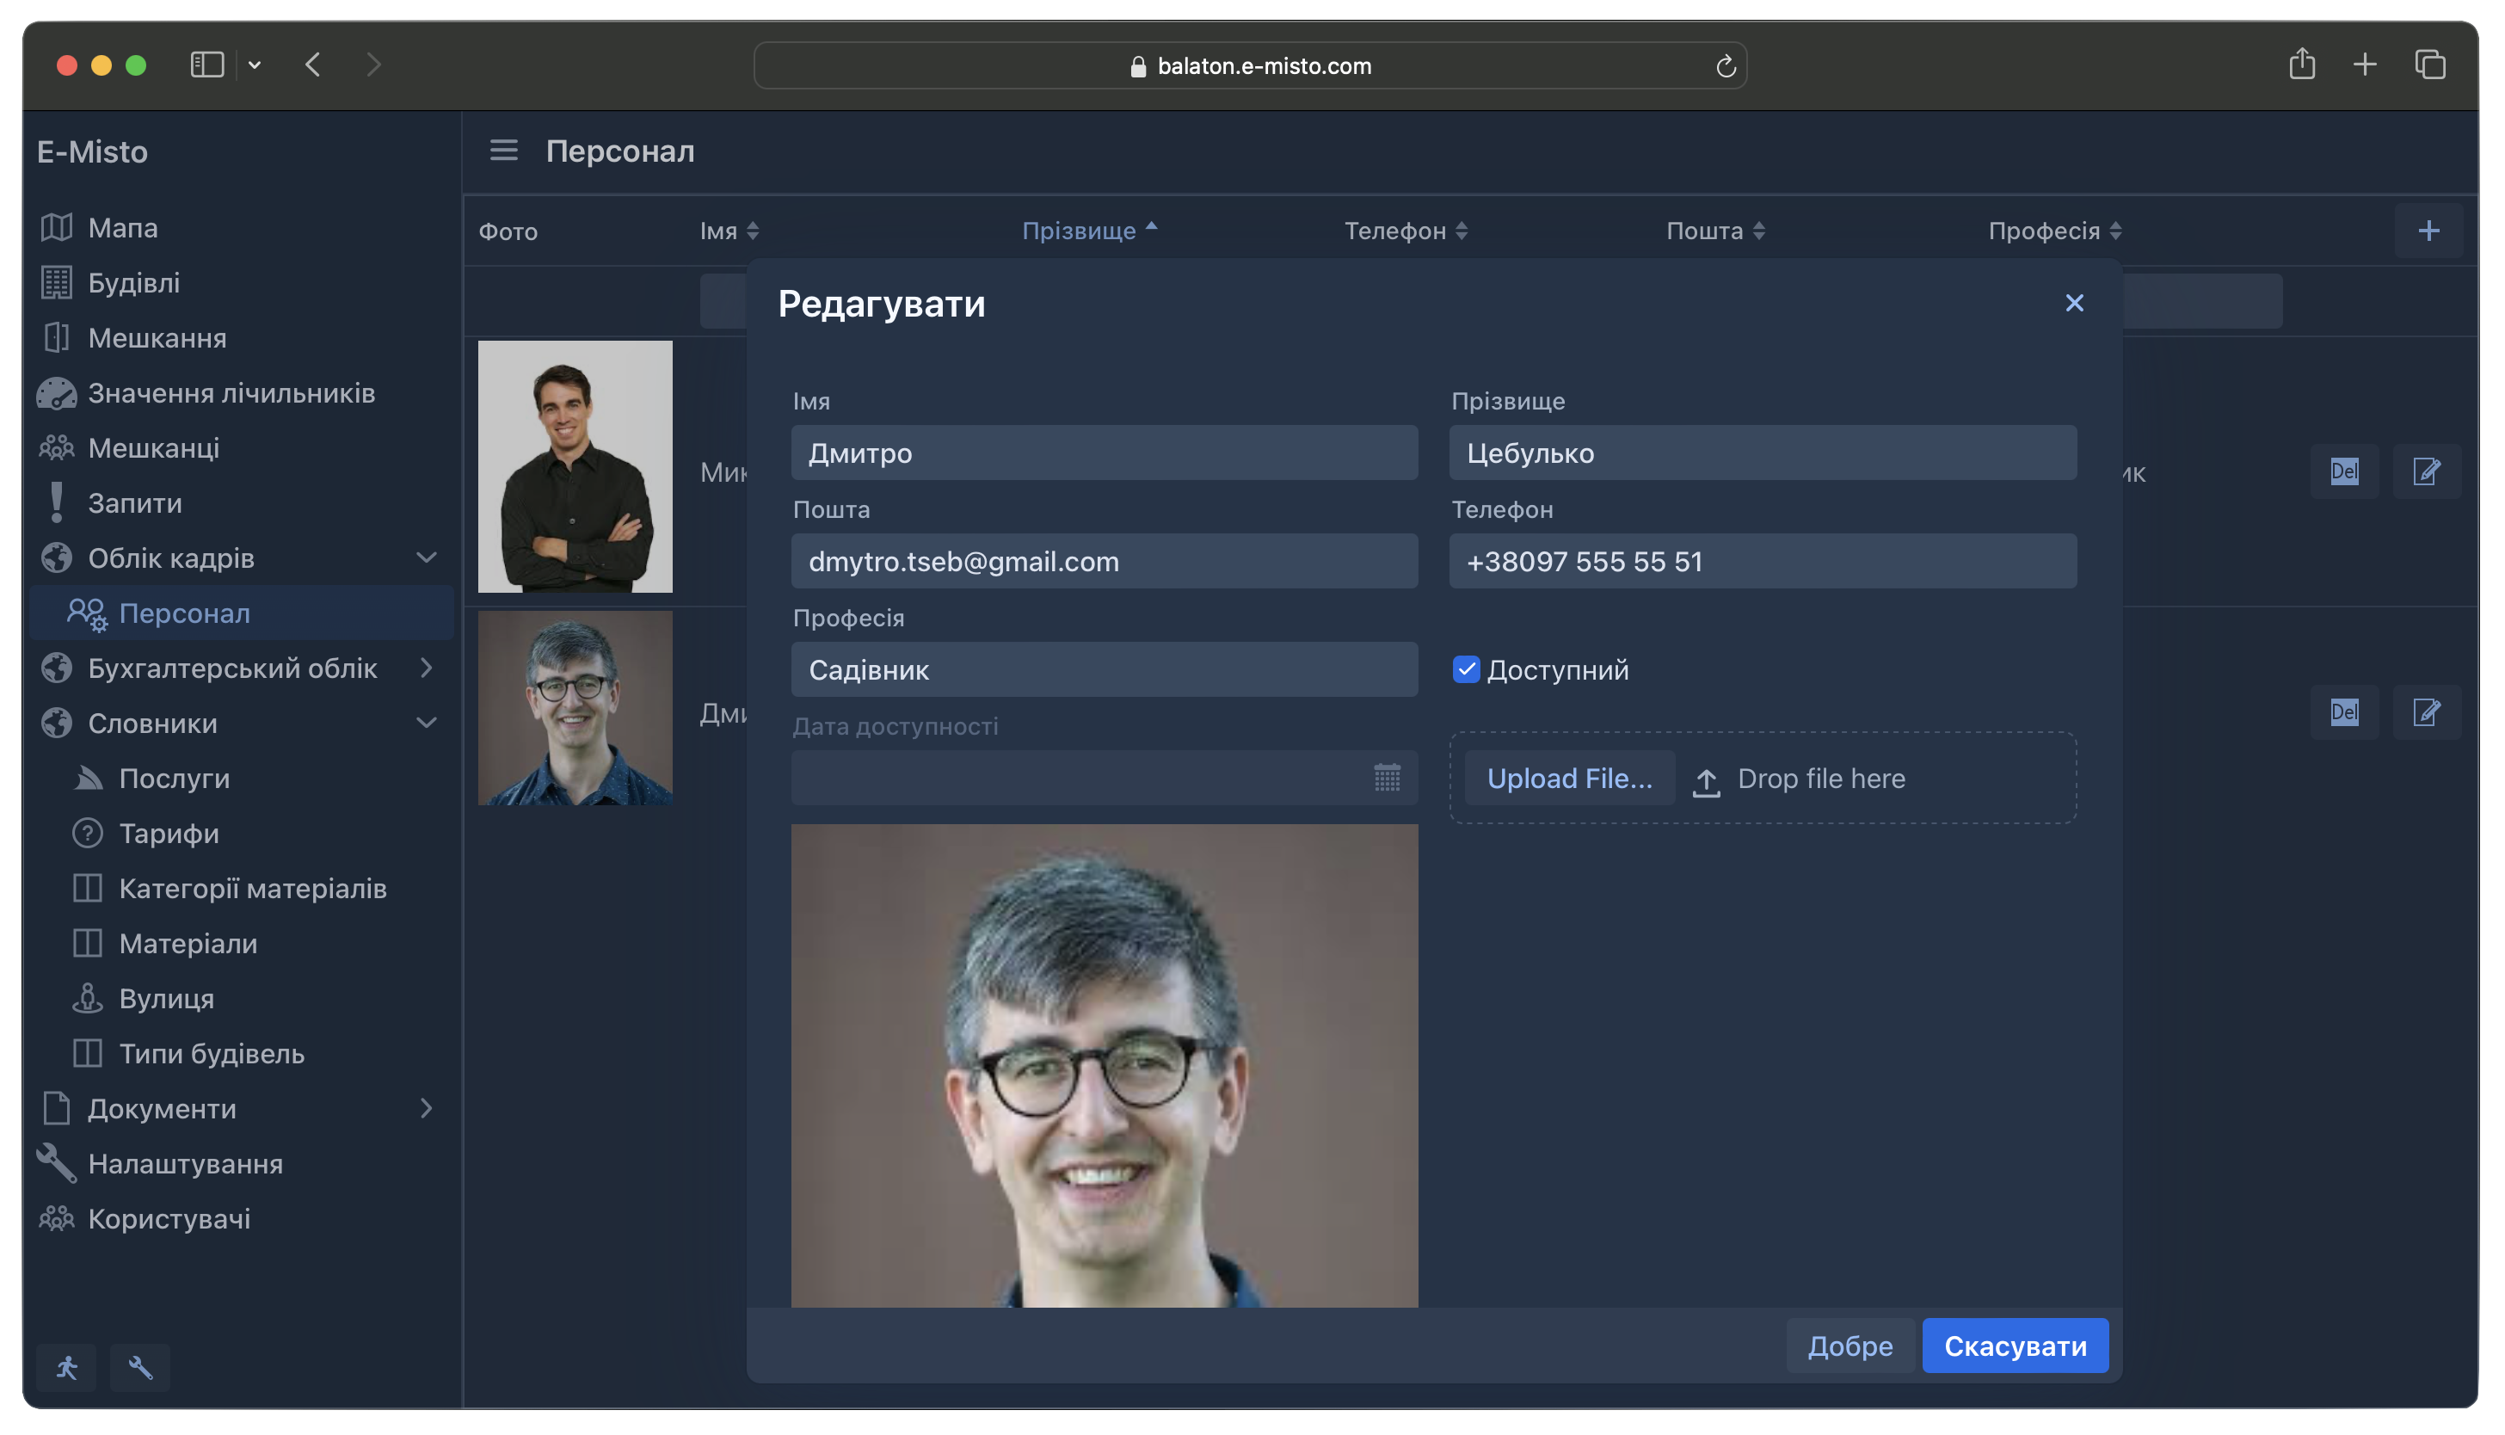This screenshot has height=1435, width=2505.
Task: Select the Персонал sidebar item
Action: (x=241, y=613)
